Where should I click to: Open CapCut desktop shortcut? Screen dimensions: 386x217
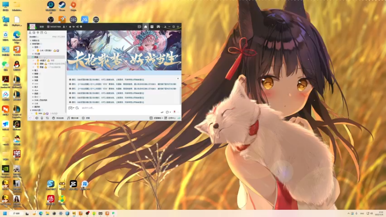[73, 185]
